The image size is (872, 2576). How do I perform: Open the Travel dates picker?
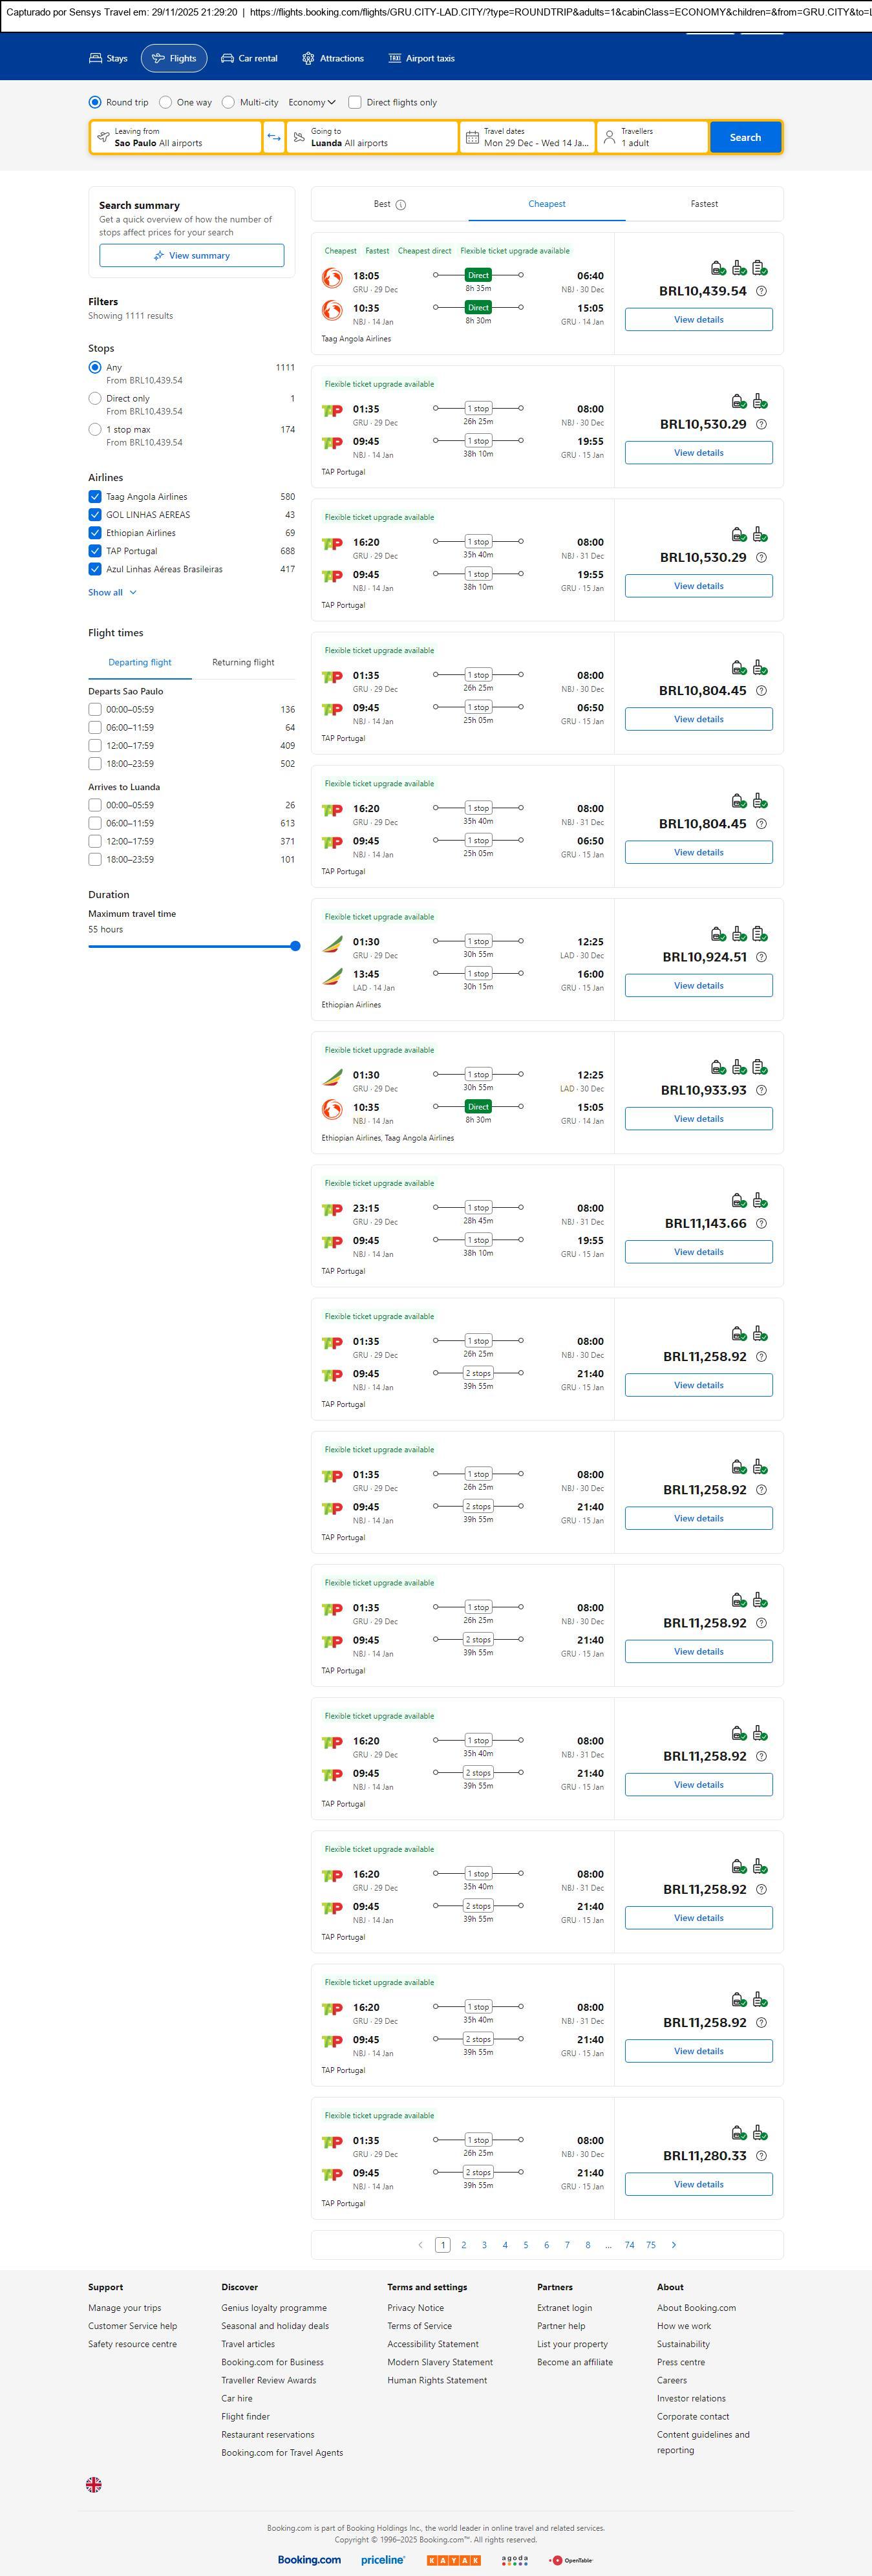pyautogui.click(x=527, y=137)
